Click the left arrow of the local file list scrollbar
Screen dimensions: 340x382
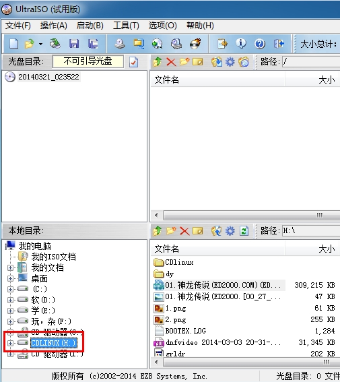click(156, 362)
